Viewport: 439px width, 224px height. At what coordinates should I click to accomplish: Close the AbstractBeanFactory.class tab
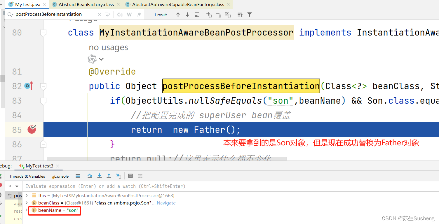118,4
